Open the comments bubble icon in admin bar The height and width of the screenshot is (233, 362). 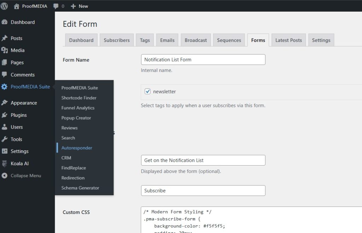coord(56,6)
